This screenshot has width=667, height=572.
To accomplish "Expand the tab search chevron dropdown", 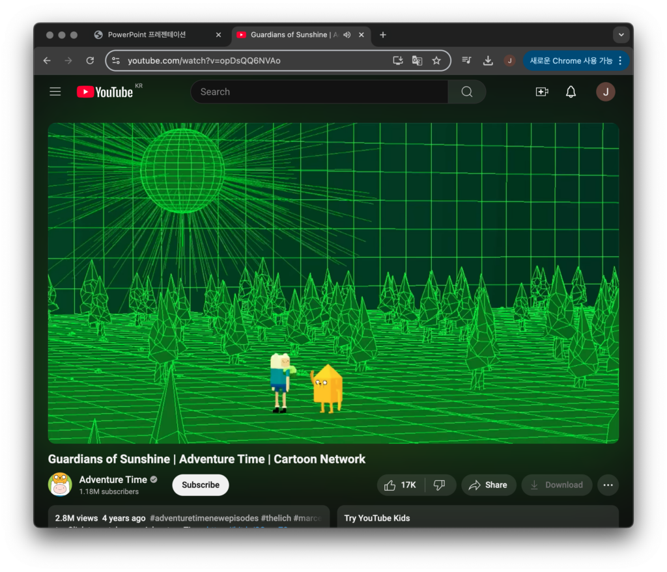I will coord(621,35).
